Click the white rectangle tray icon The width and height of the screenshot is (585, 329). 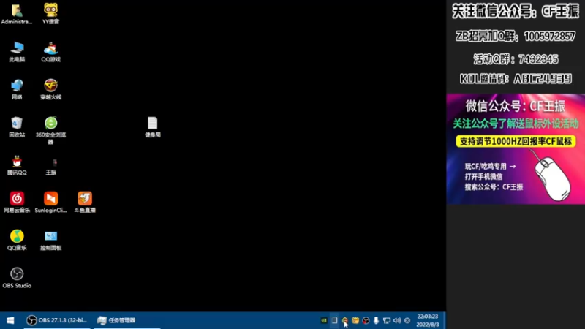(x=334, y=320)
